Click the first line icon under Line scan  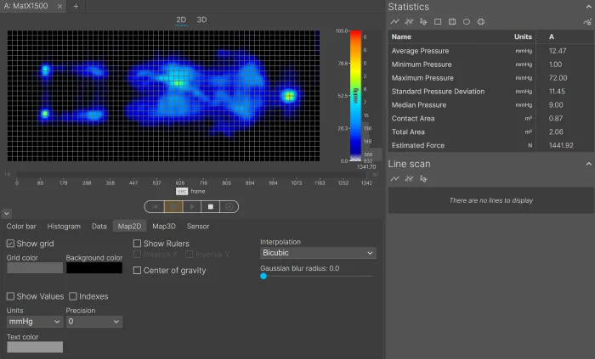pos(394,178)
